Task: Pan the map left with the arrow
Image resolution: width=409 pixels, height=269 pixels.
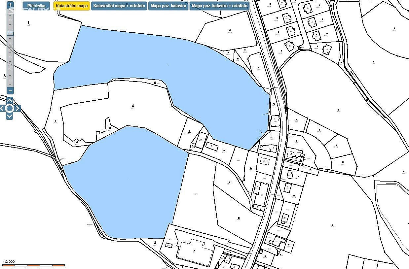Action: point(2,108)
